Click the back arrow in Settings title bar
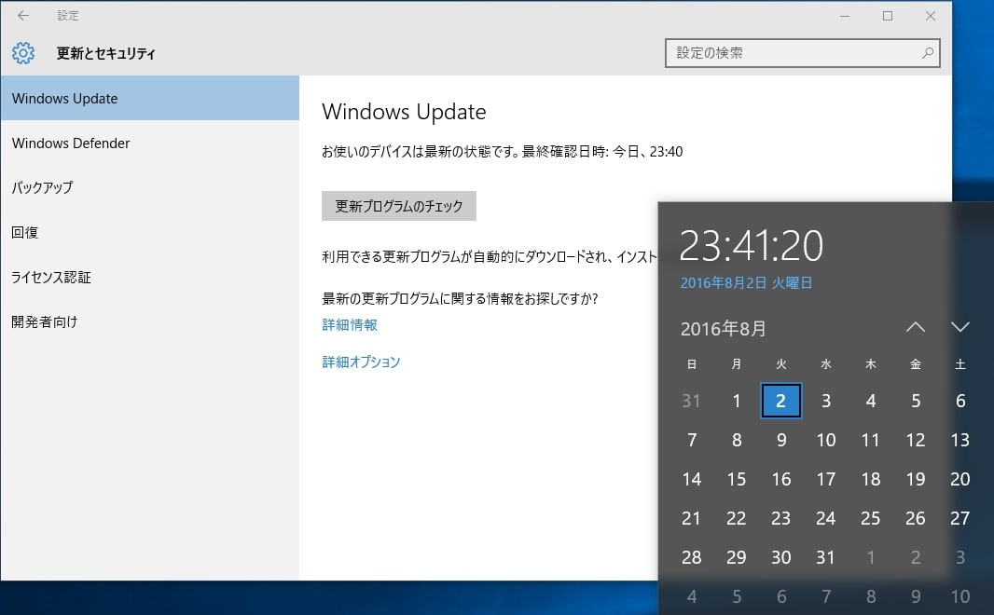Image resolution: width=994 pixels, height=615 pixels. [23, 16]
